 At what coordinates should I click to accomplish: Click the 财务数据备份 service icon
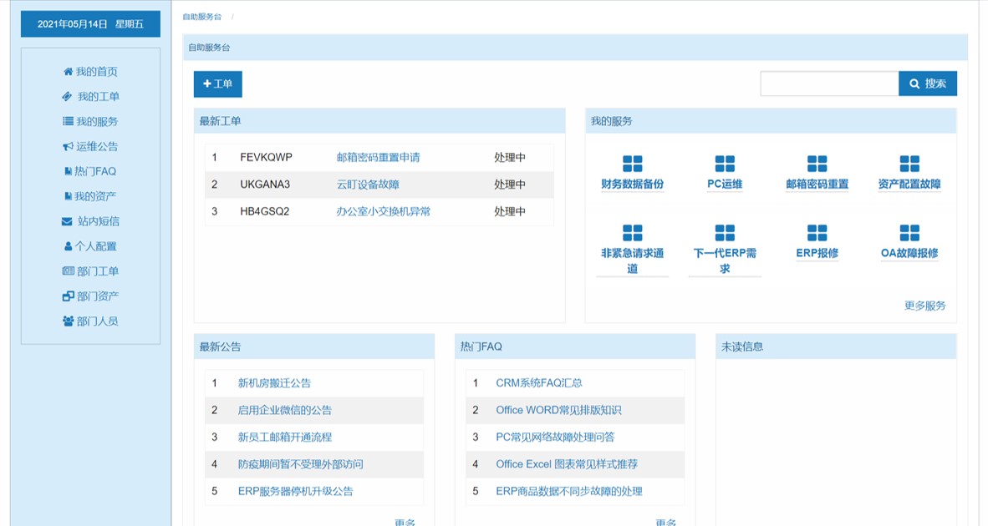(632, 164)
